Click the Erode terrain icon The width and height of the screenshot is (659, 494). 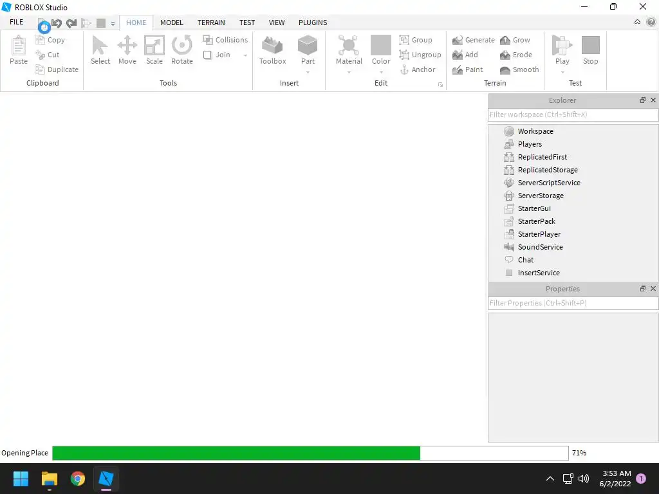505,55
